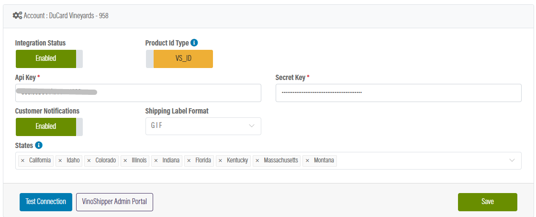Open Shipping Label Format dropdown
Image resolution: width=536 pixels, height=217 pixels.
(x=203, y=126)
